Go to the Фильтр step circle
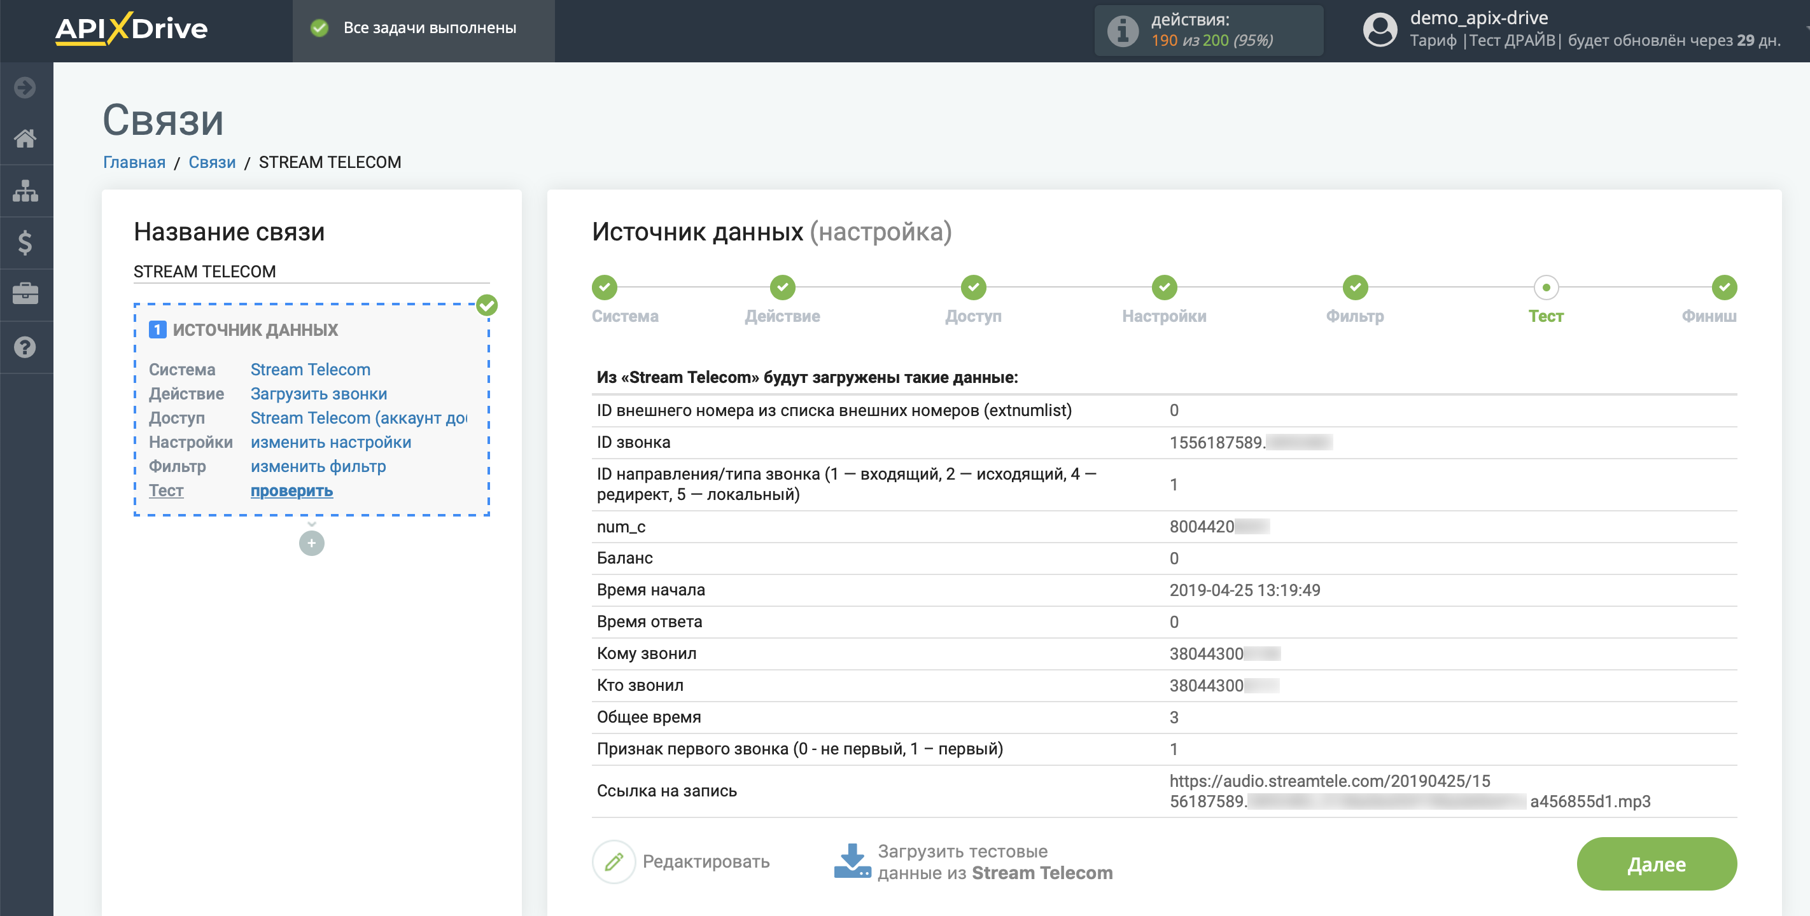 (1356, 288)
